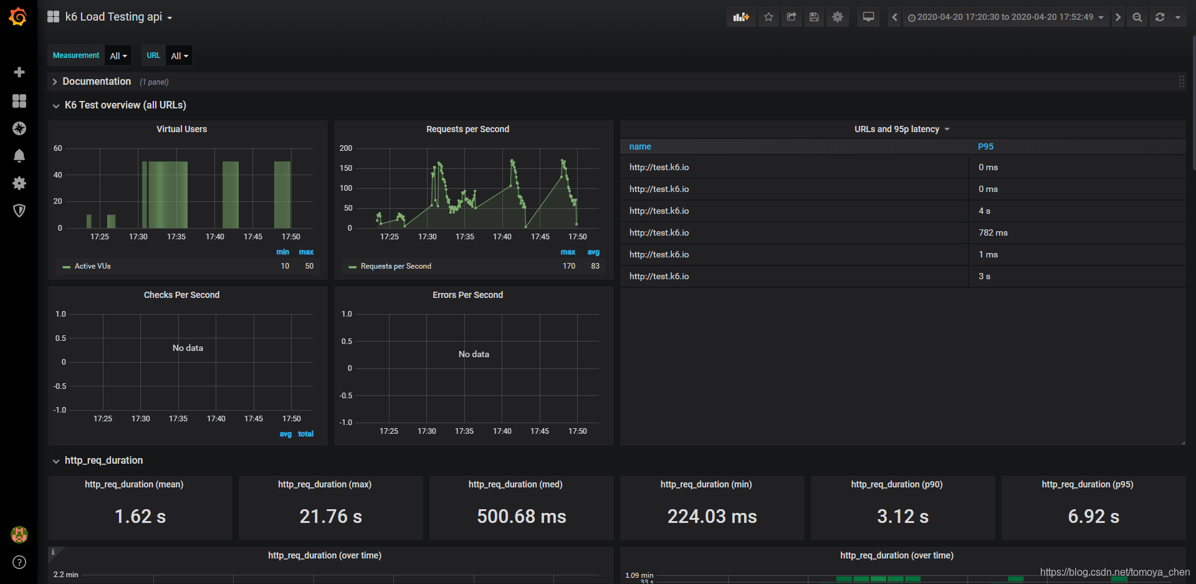
Task: Sort Virtual Users legend by max
Action: coord(306,252)
